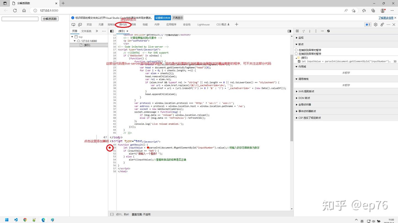Open Visual Studio Code from taskbar
This screenshot has height=223, width=398.
pos(16,220)
